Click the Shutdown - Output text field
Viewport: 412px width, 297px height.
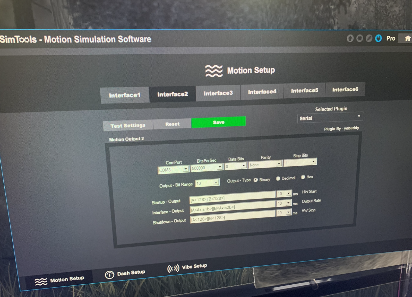pyautogui.click(x=233, y=216)
